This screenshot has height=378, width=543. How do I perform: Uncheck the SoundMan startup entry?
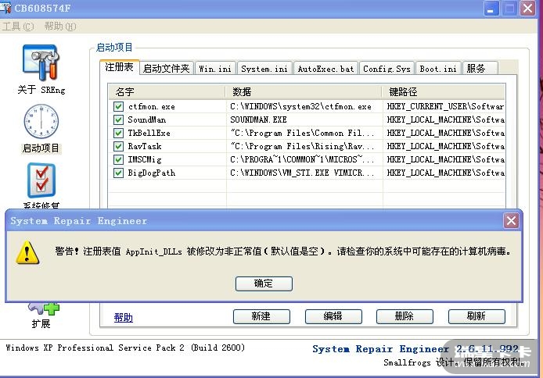[x=118, y=119]
